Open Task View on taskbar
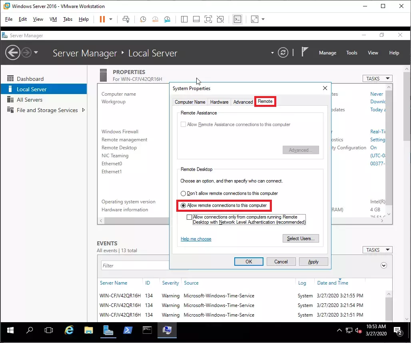Viewport: 411px width, 343px height. click(x=49, y=331)
